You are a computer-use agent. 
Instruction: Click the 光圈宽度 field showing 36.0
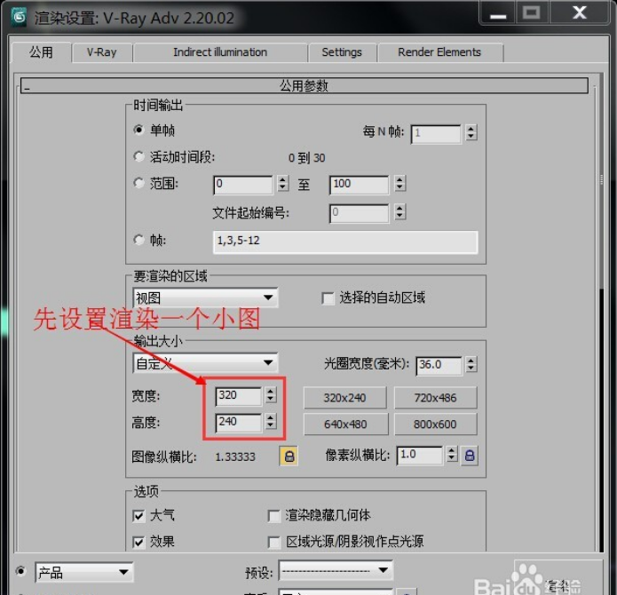point(439,366)
